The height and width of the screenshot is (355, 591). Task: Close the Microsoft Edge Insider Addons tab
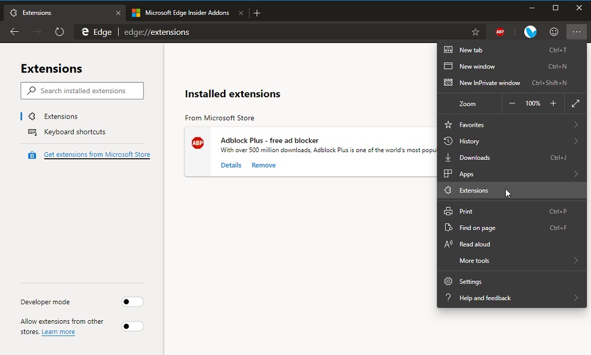tap(241, 13)
